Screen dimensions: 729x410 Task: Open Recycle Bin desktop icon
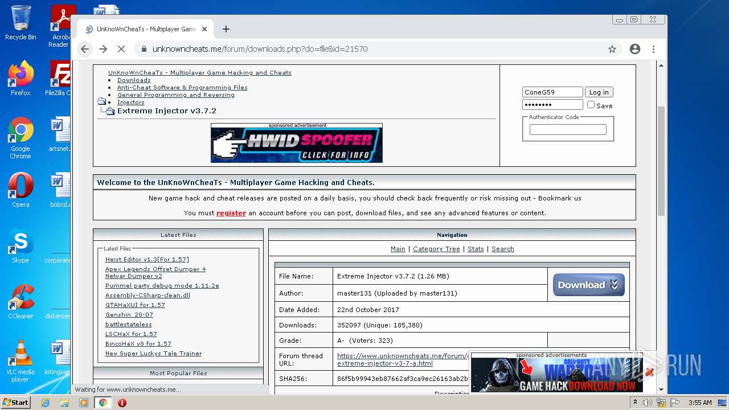tap(21, 23)
